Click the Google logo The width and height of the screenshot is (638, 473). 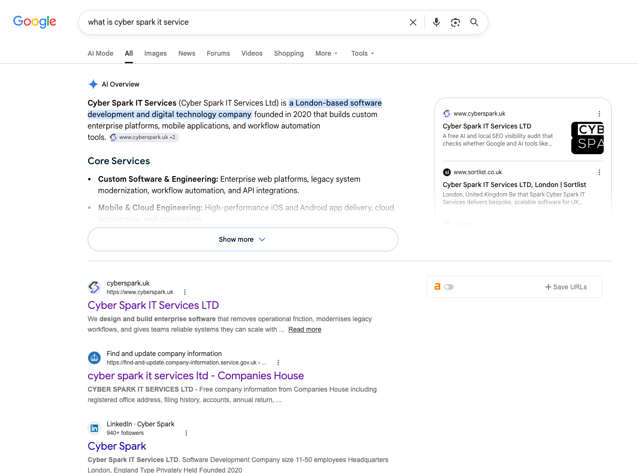pyautogui.click(x=35, y=21)
